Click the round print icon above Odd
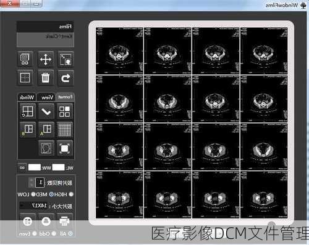The image size is (309, 245). point(46,221)
